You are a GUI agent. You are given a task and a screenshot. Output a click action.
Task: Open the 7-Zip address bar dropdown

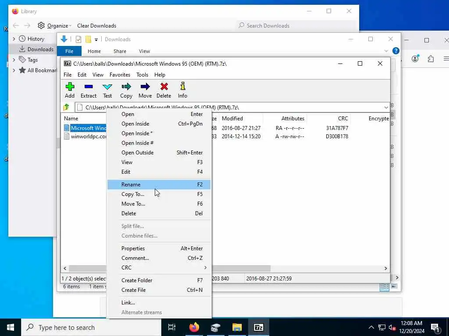(386, 108)
